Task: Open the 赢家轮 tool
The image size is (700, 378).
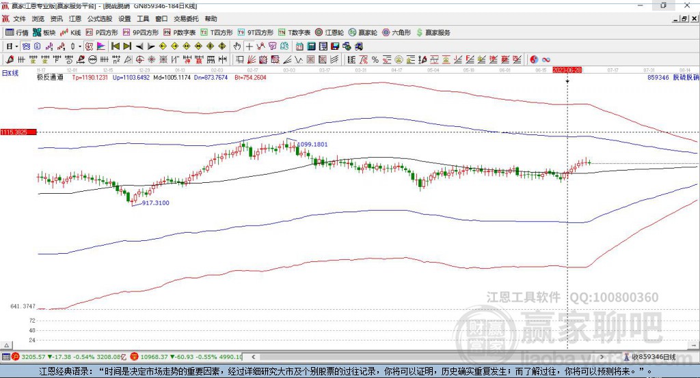Action: point(363,33)
